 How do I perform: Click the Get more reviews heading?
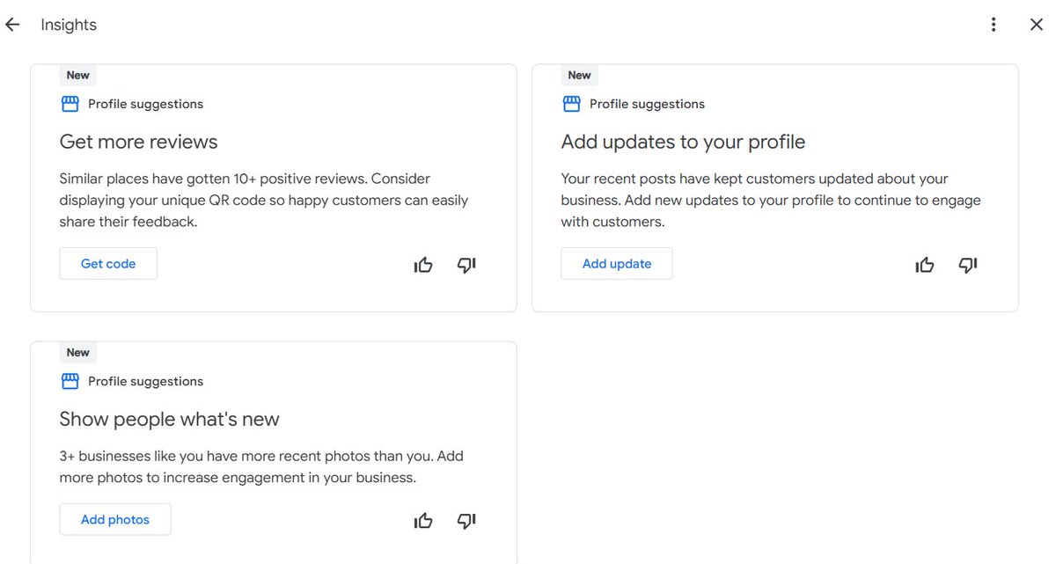[x=138, y=142]
